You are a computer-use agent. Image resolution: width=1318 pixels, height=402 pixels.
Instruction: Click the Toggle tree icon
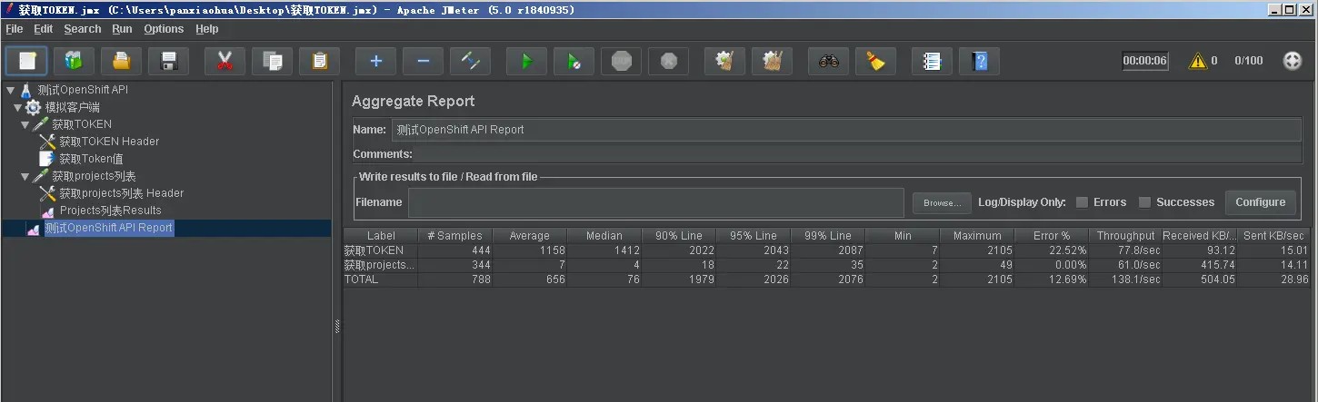(x=470, y=62)
